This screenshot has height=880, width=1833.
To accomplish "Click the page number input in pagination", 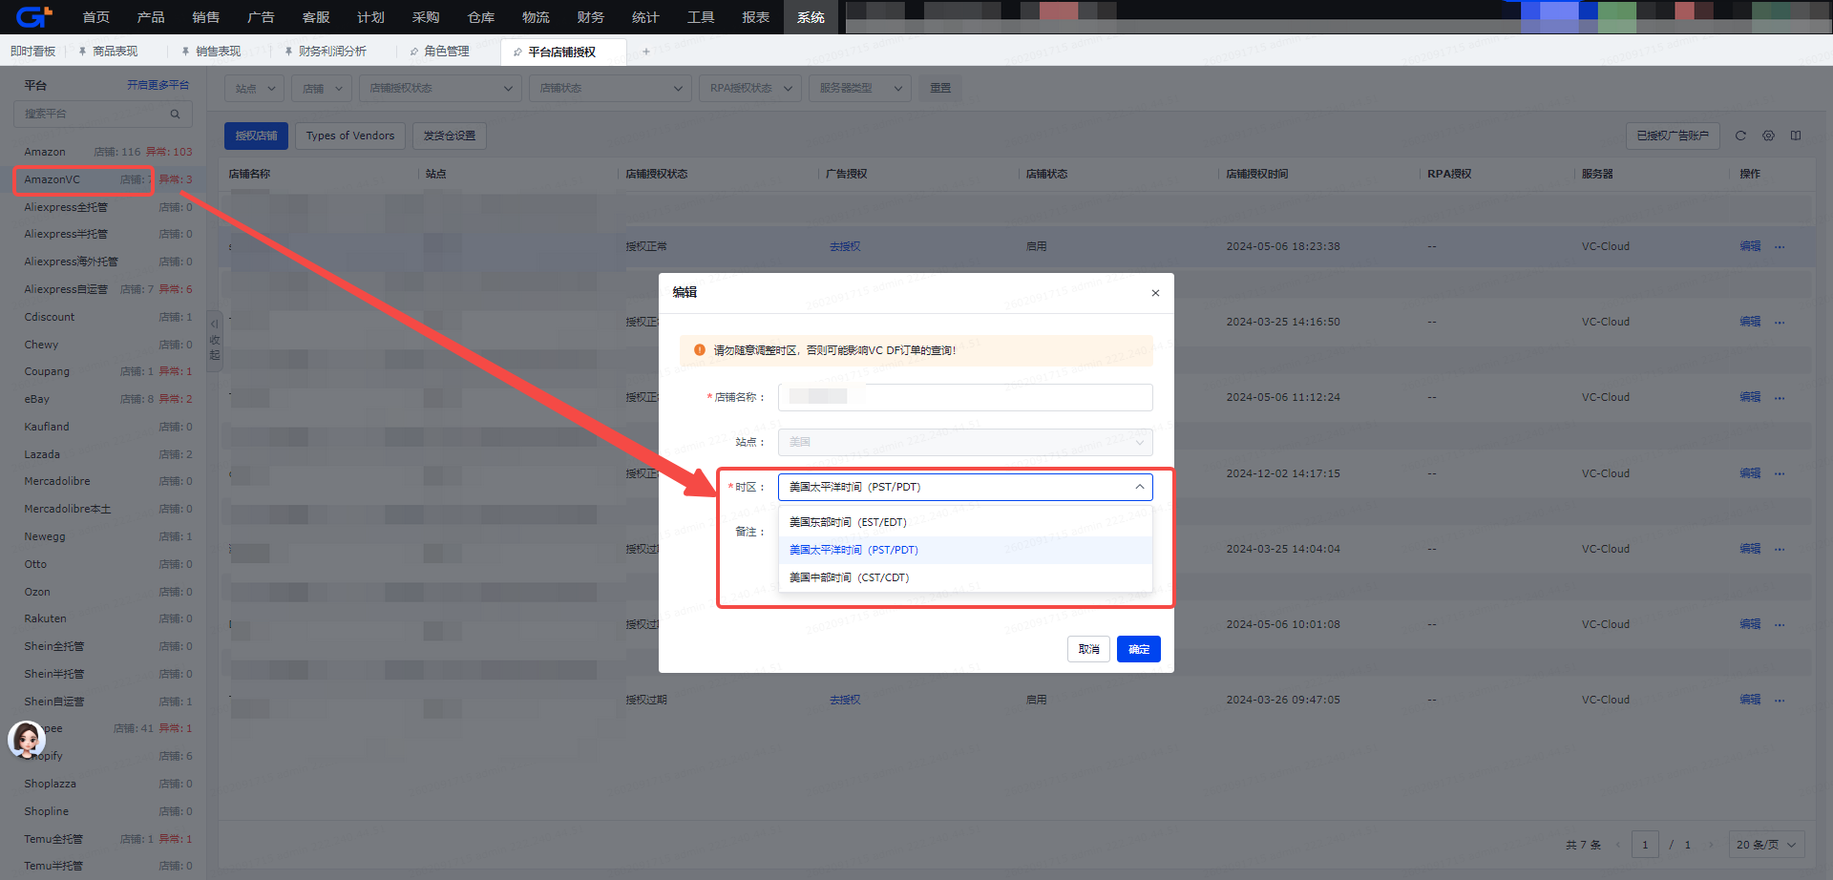I will click(1645, 845).
